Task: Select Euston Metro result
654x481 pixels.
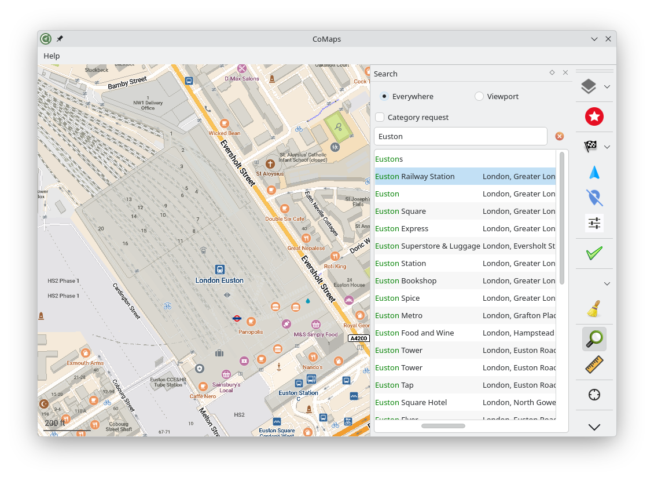Action: (465, 316)
